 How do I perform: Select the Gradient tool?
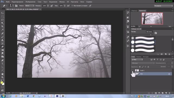coord(2,50)
